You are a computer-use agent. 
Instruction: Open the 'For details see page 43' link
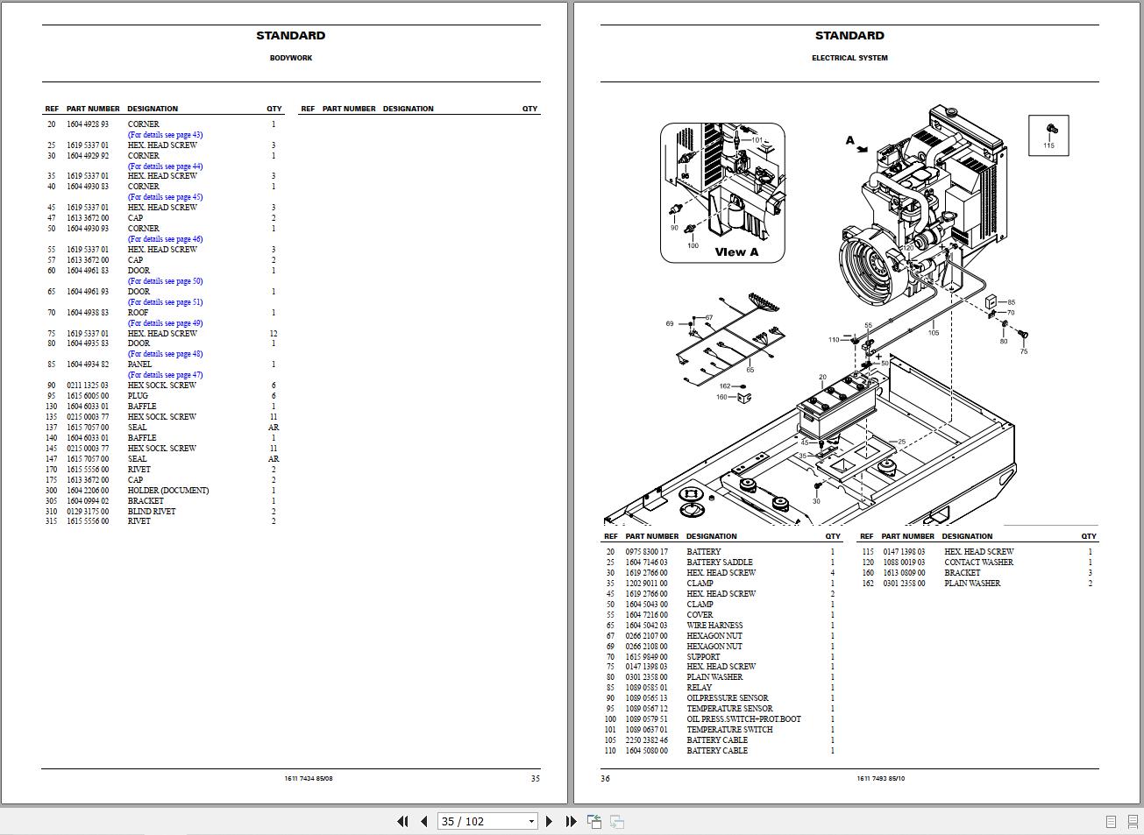164,135
